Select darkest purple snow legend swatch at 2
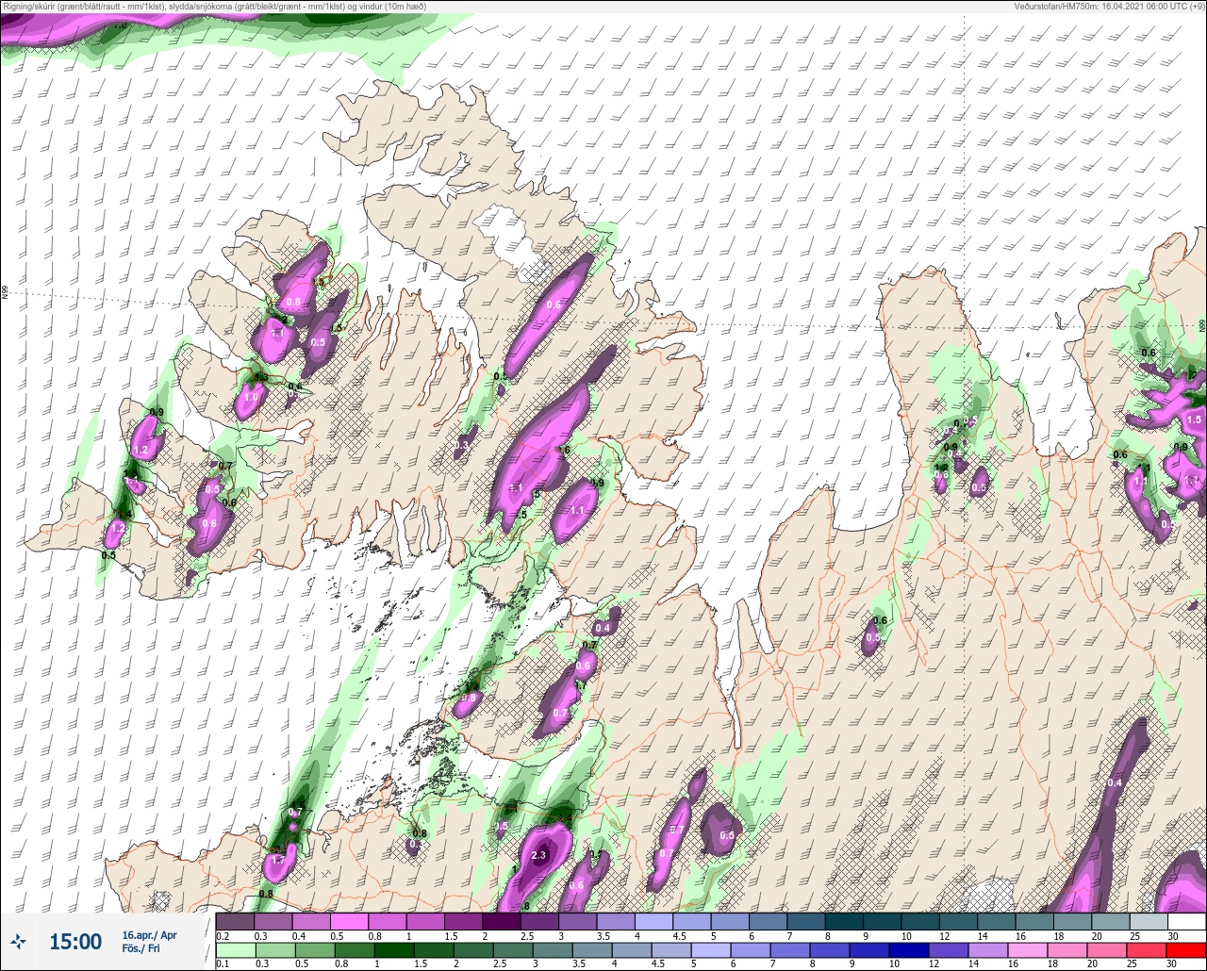 (x=501, y=921)
